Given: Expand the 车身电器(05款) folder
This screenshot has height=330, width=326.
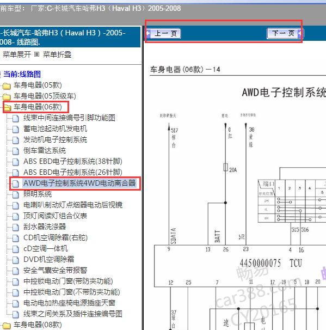Looking at the screenshot, I should click(38, 85).
